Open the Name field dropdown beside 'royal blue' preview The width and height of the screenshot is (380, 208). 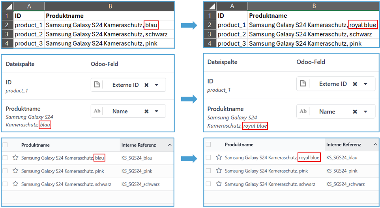click(365, 111)
